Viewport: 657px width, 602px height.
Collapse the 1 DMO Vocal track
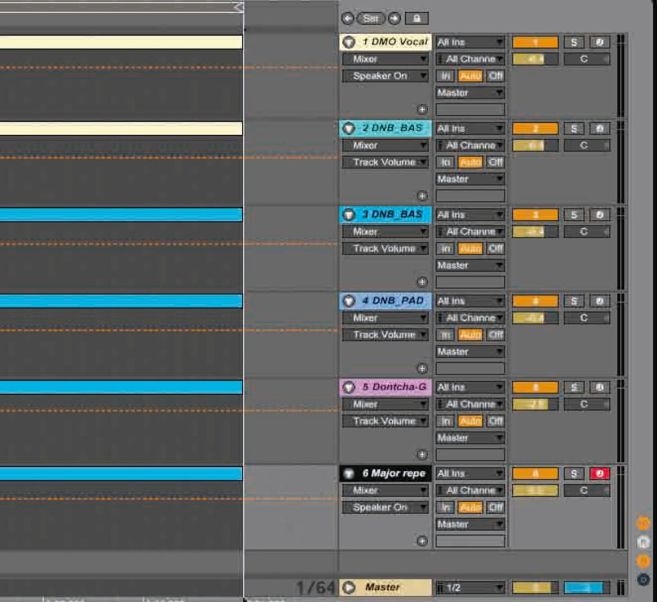(x=349, y=42)
